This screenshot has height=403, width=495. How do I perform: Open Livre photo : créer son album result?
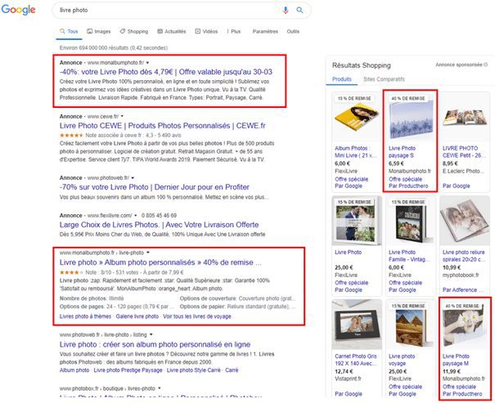pos(155,344)
